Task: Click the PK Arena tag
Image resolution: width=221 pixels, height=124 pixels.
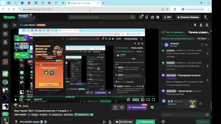Action: click(43, 115)
